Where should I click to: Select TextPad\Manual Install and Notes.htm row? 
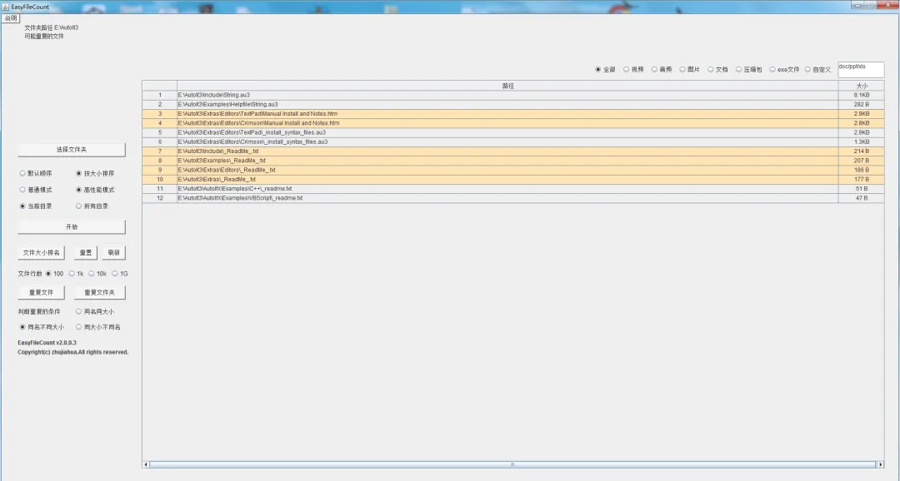coord(513,113)
